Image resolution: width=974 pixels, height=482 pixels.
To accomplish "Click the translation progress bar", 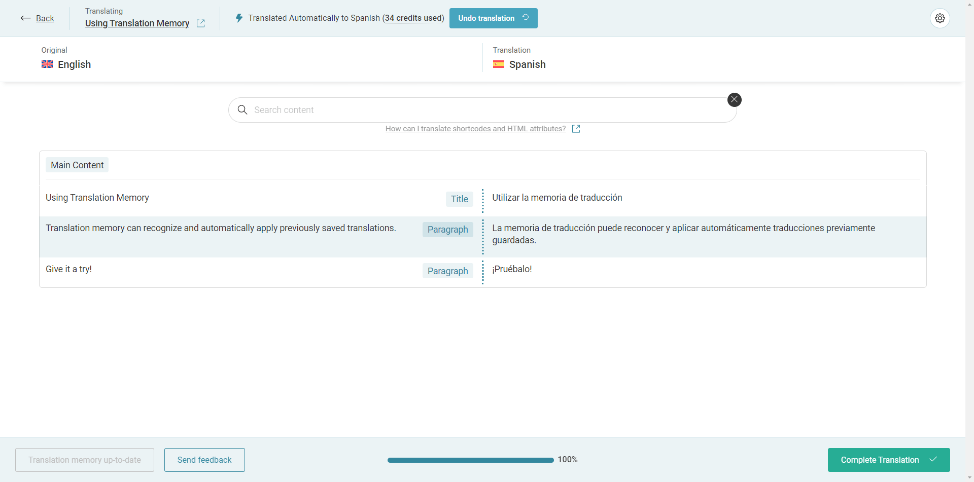I will tap(470, 460).
